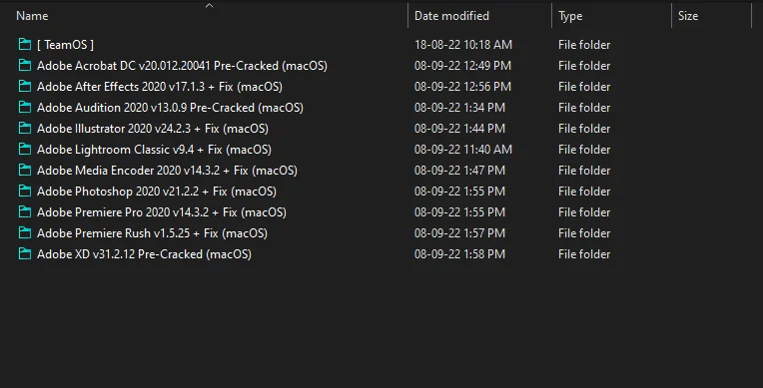Image resolution: width=763 pixels, height=388 pixels.
Task: Select the Adobe Acrobat DC folder icon
Action: [x=24, y=65]
